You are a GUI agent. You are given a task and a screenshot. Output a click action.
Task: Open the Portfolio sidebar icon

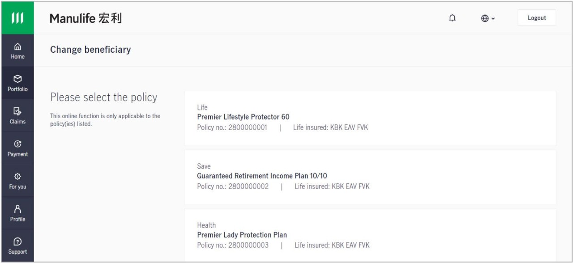[x=17, y=83]
